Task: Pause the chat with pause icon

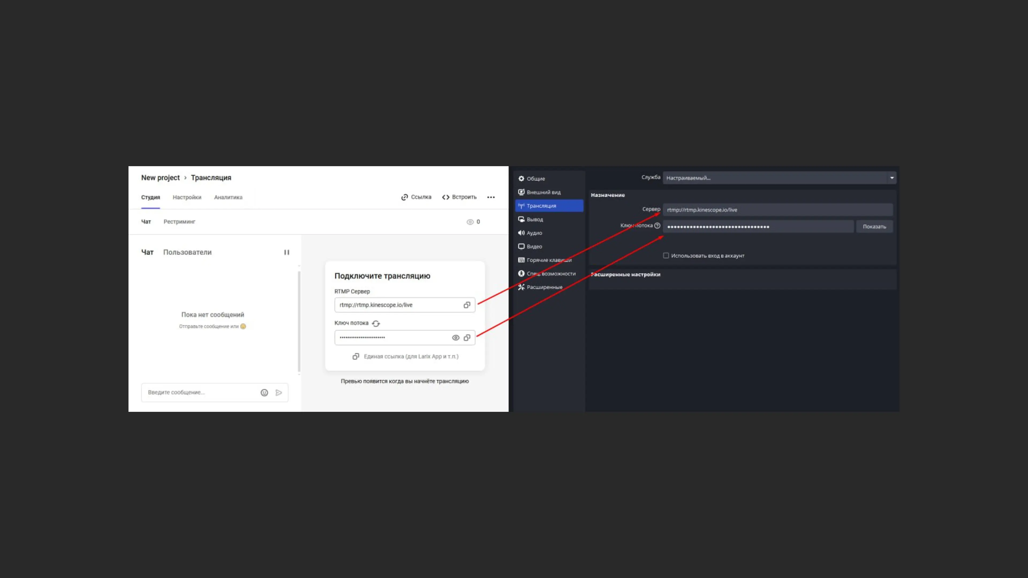Action: [286, 253]
